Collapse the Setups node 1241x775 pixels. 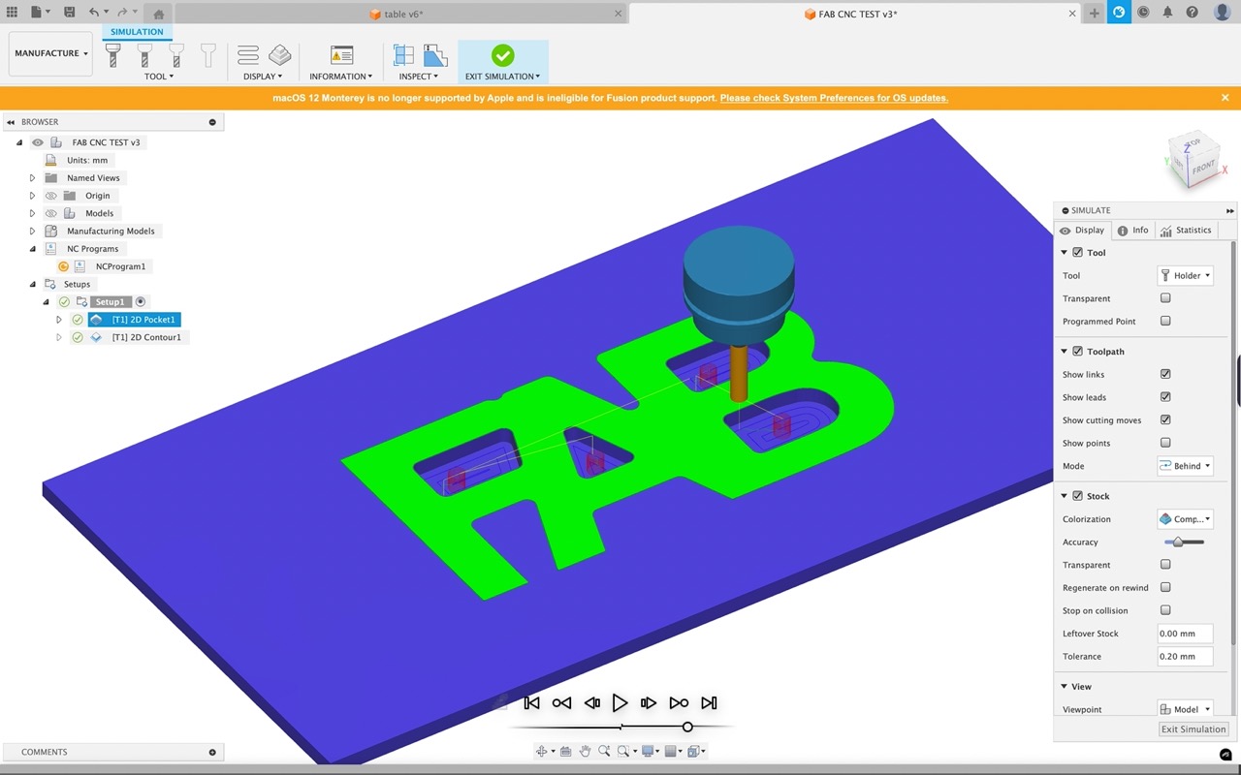click(32, 285)
